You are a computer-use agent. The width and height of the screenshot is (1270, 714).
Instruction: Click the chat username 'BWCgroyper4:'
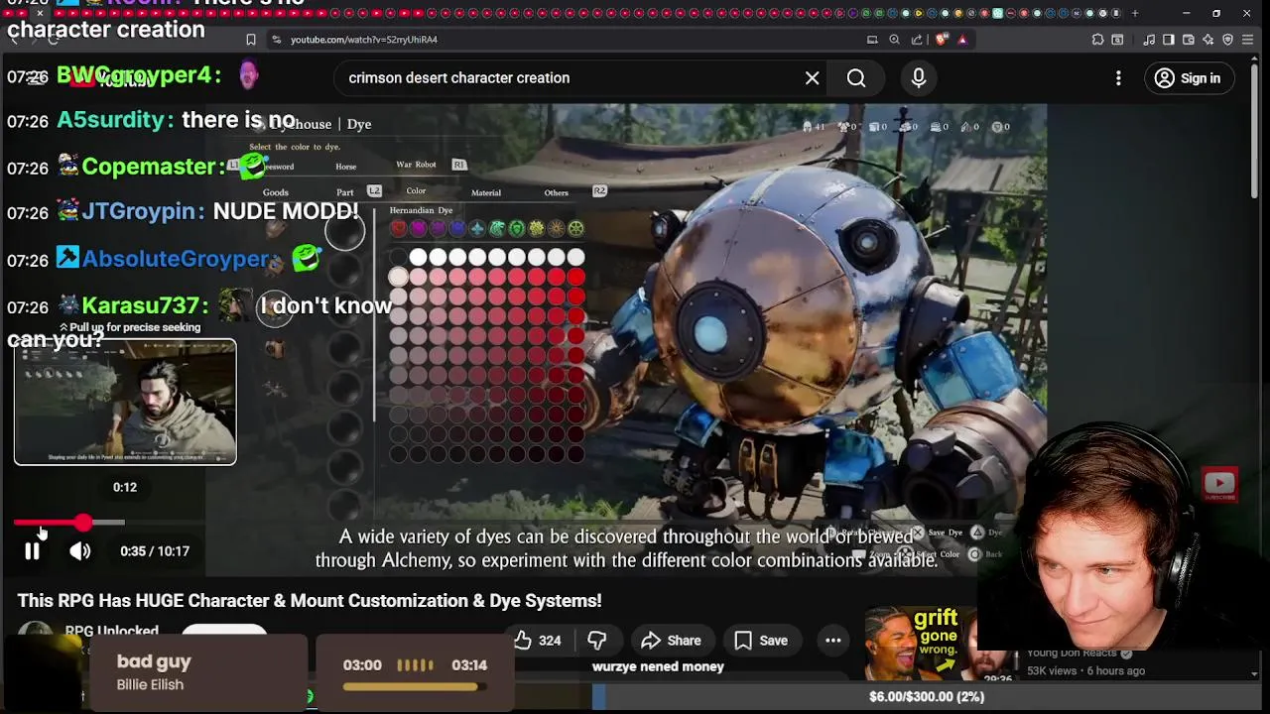tap(139, 75)
